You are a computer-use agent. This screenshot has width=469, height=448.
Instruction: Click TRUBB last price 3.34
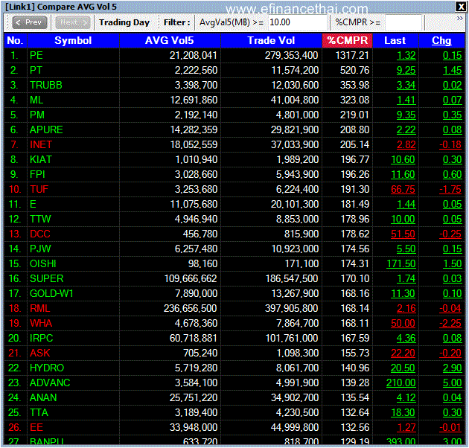[406, 86]
